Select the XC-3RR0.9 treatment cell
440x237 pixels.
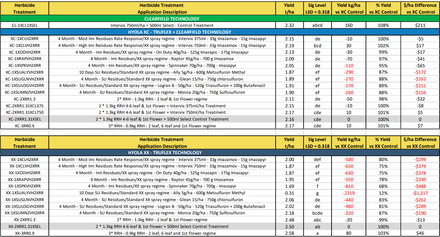pos(25,126)
